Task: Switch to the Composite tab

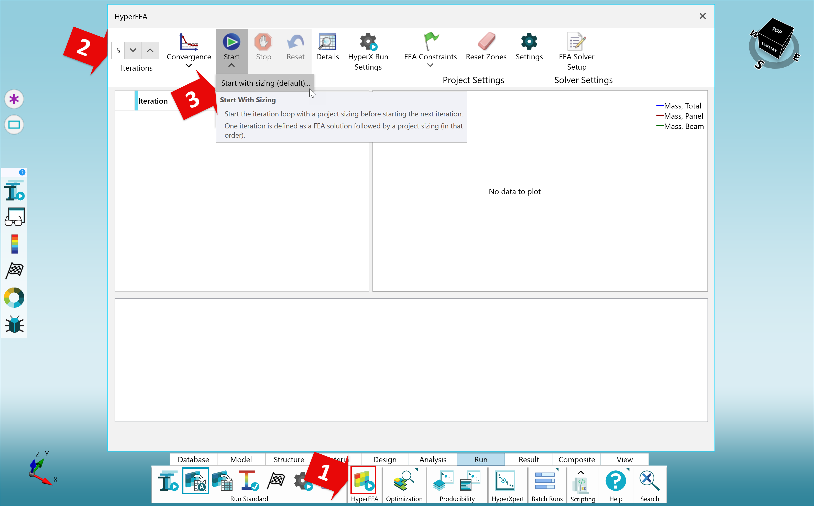Action: coord(576,459)
